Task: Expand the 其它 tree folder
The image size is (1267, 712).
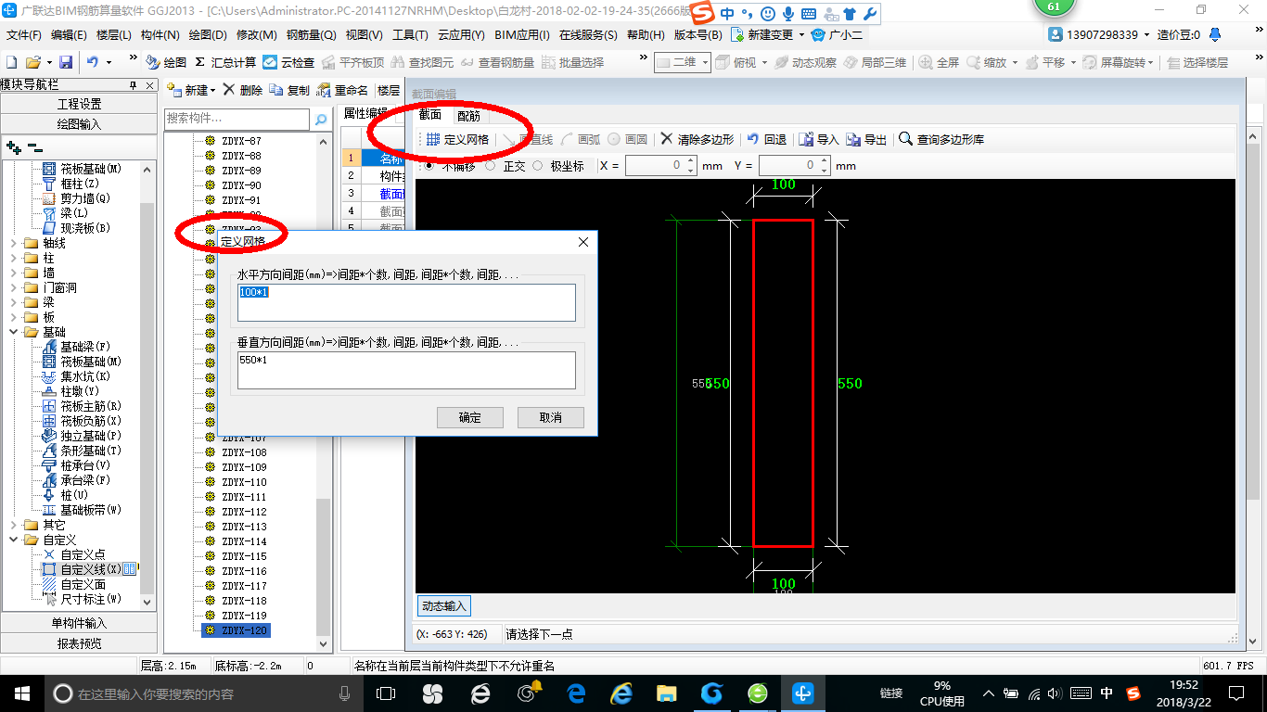Action: [x=13, y=525]
